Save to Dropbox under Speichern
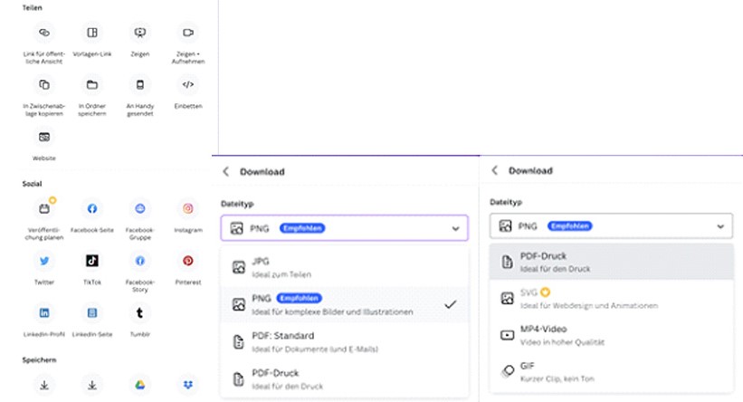Screen dimensions: 743x402 (188, 385)
